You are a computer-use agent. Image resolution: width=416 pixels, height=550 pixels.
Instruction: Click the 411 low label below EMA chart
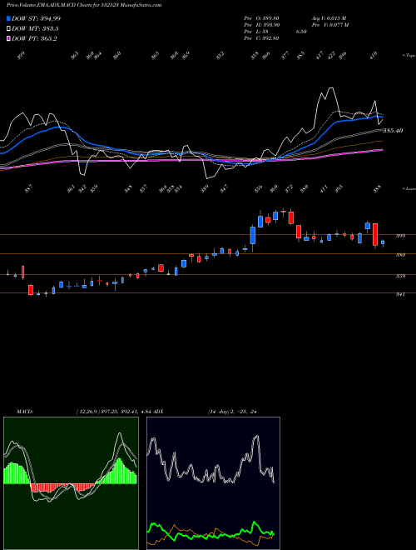pyautogui.click(x=324, y=188)
